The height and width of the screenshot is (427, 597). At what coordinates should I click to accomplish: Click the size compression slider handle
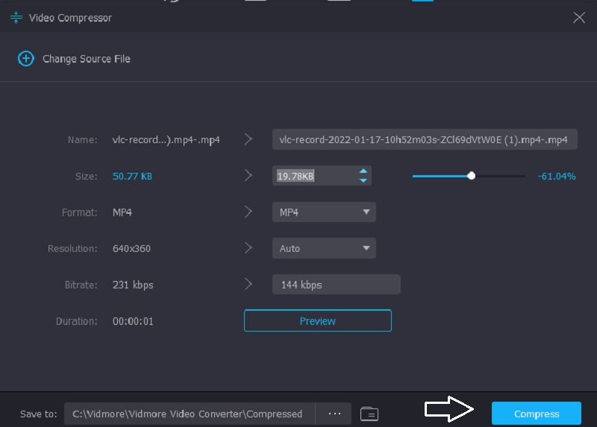(471, 176)
